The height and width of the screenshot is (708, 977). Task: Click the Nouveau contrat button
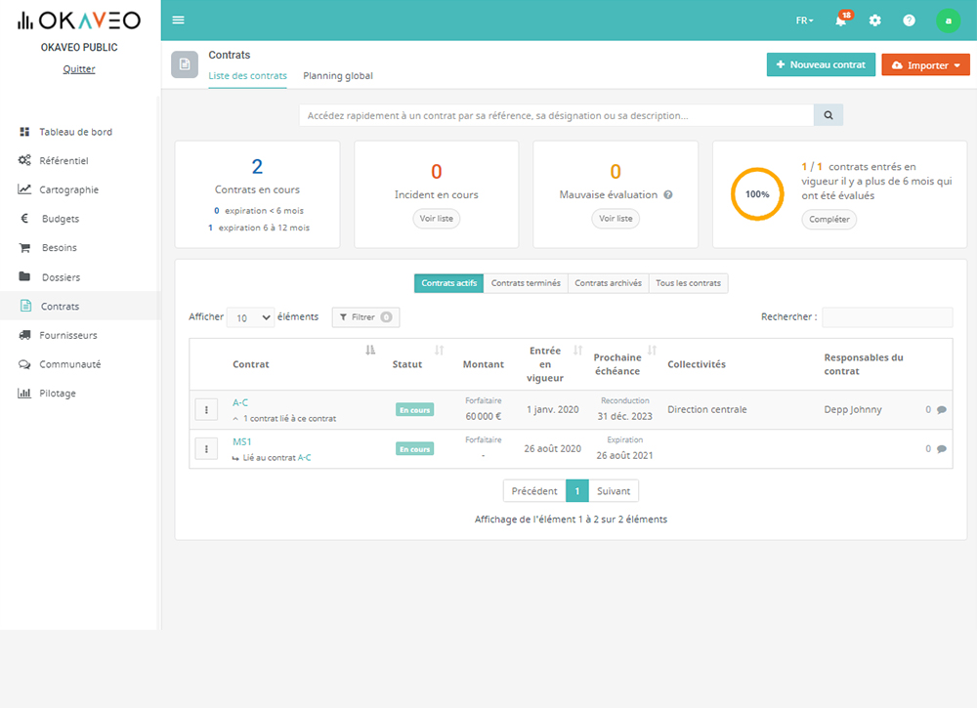[821, 64]
